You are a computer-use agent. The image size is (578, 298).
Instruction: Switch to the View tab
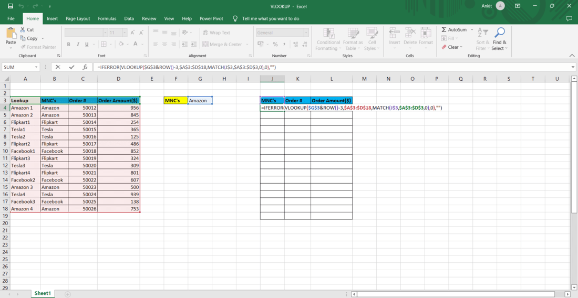169,18
